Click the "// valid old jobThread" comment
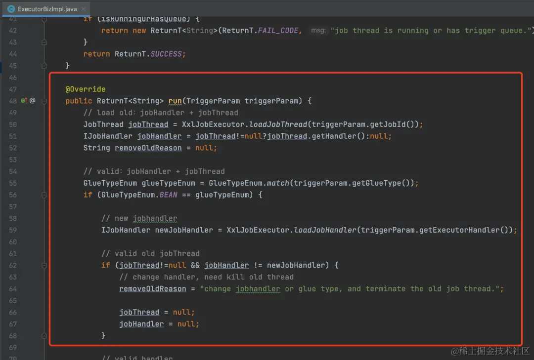Screen dimensions: 534x360 coord(150,253)
